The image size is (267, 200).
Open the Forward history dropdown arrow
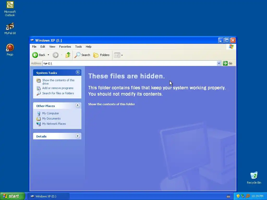(62, 55)
